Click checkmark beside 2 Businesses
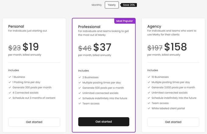Image resolution: width=207 pixels, height=134 pixels. [x=79, y=77]
